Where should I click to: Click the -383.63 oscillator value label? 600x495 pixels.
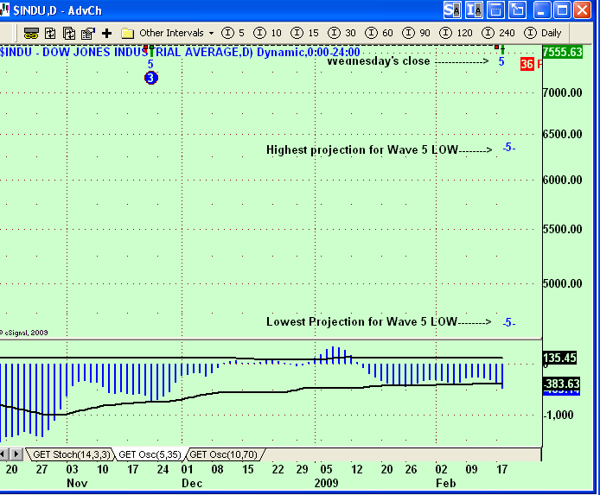point(561,384)
